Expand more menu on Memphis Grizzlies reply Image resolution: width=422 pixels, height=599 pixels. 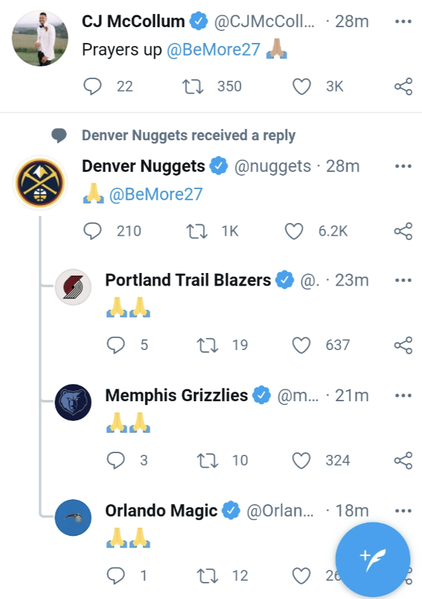coord(403,396)
